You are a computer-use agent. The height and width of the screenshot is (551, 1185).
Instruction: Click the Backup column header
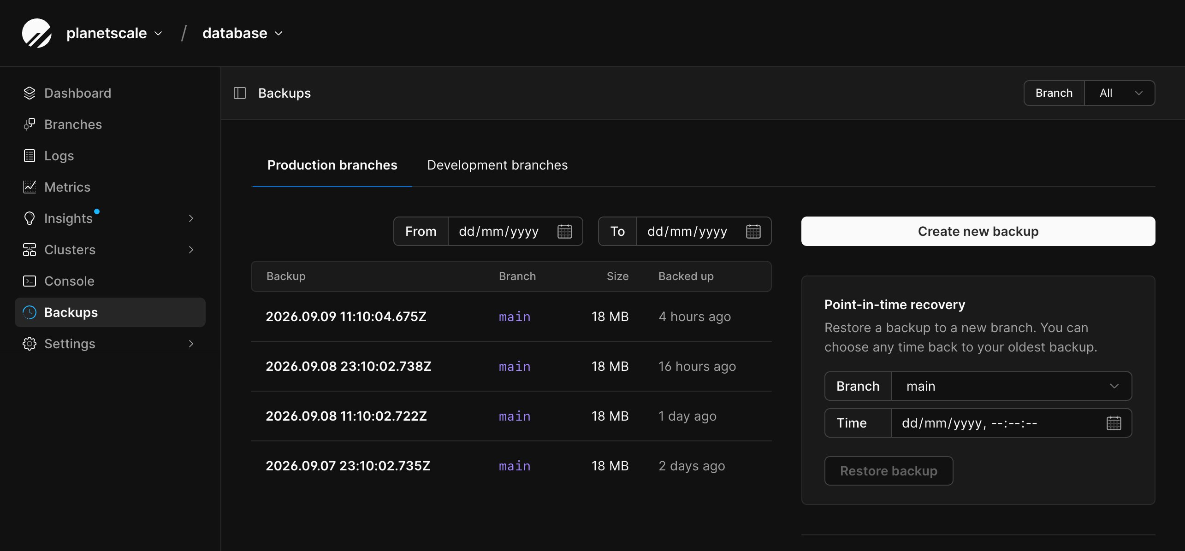tap(286, 276)
